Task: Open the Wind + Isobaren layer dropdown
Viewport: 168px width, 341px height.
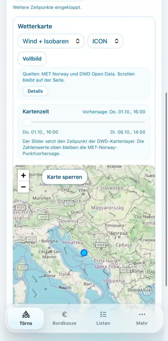Action: (51, 41)
